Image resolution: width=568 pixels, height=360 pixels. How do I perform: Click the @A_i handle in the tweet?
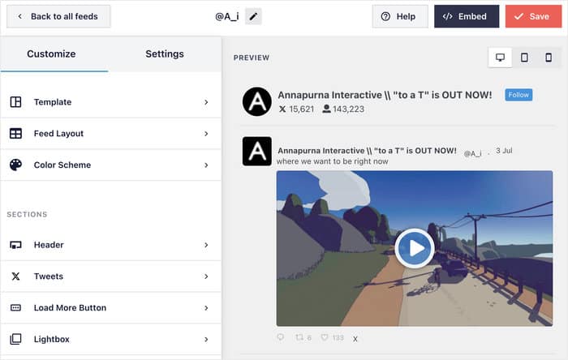coord(473,153)
